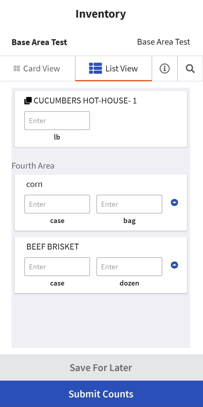Click the bold Base Area Test heading
The image size is (203, 407).
(39, 42)
